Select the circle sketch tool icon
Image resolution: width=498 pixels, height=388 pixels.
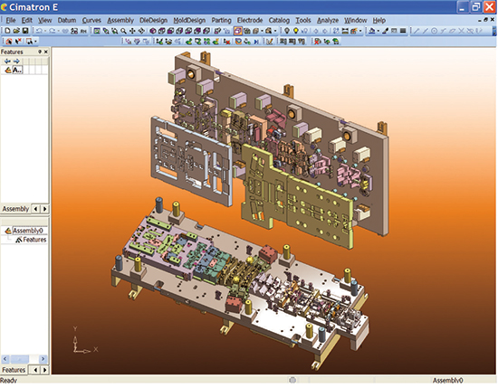(x=434, y=31)
